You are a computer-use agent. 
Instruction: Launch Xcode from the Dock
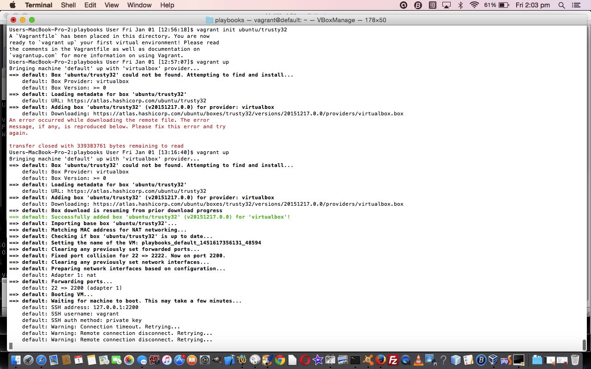pyautogui.click(x=229, y=360)
